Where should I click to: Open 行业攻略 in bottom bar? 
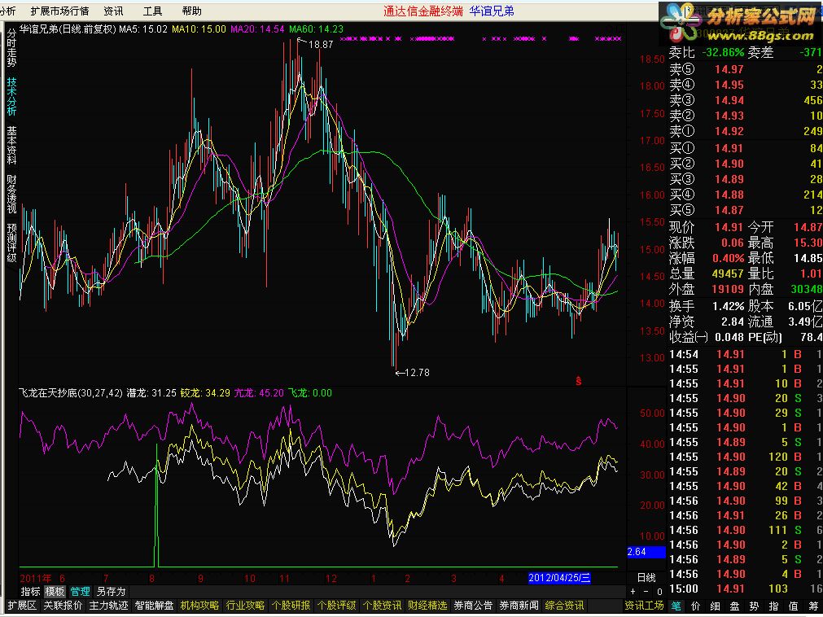[x=245, y=606]
